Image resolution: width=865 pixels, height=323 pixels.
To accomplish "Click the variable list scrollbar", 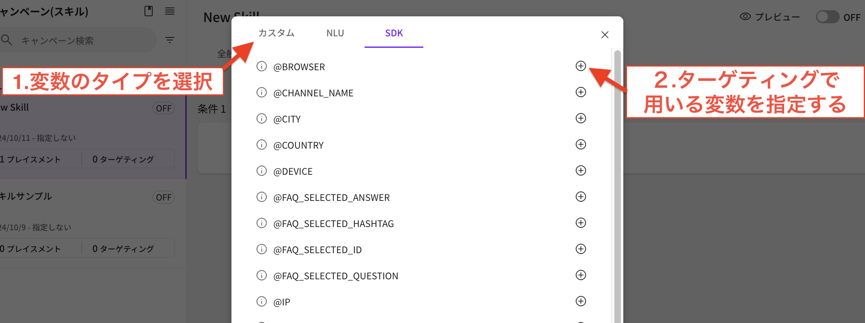I will pos(617,184).
